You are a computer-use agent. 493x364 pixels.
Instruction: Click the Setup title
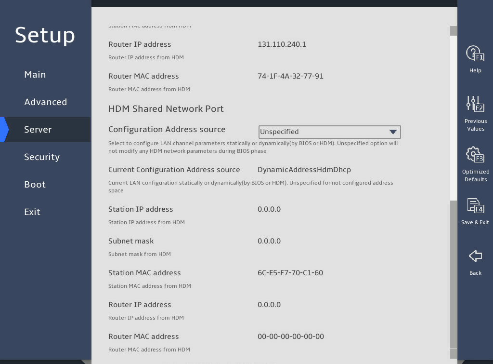click(45, 35)
